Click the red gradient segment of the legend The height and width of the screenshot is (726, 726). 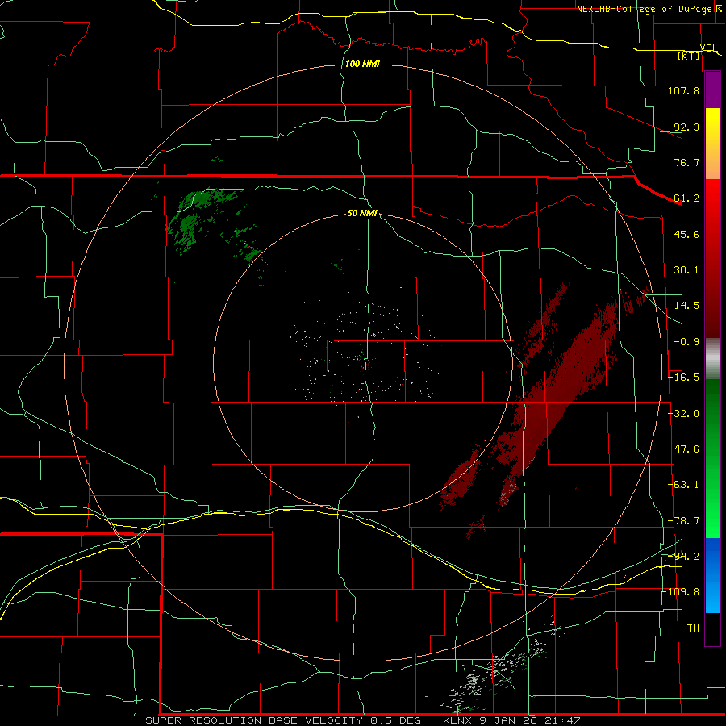(712, 259)
